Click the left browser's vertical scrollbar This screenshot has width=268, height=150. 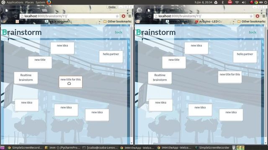[x=131, y=82]
